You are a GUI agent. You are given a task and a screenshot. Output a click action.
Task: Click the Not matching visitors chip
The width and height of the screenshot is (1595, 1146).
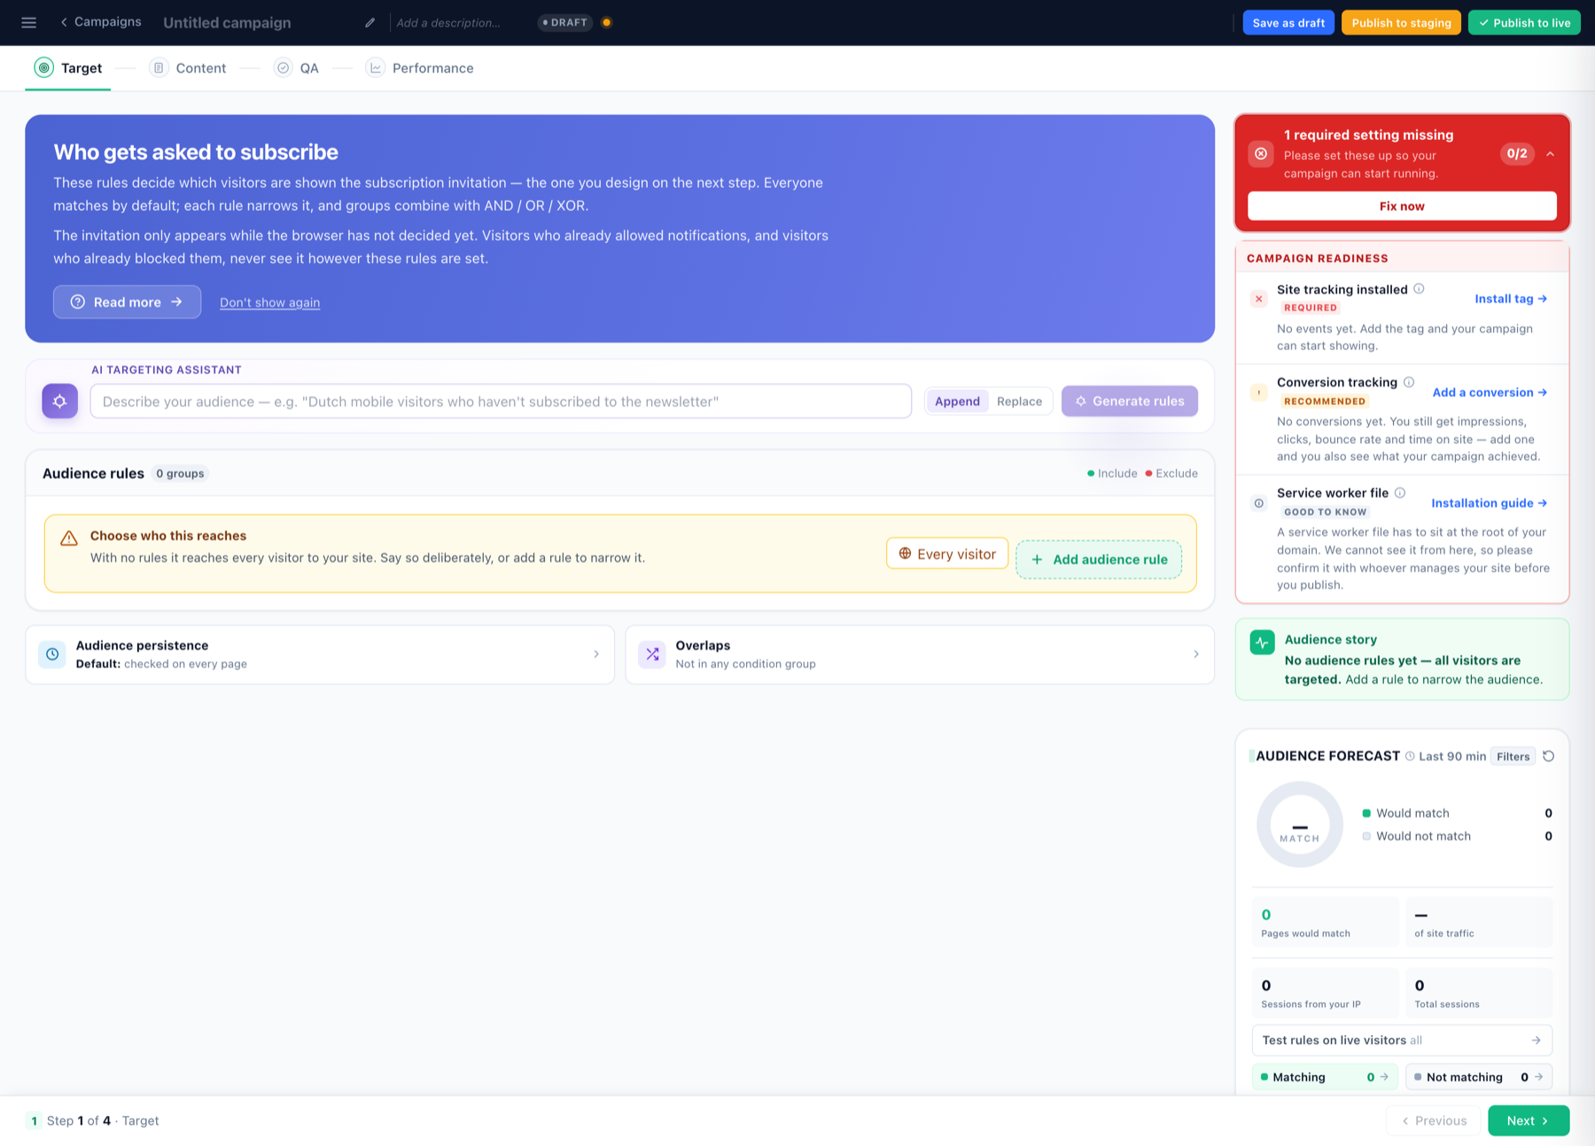[1479, 1077]
